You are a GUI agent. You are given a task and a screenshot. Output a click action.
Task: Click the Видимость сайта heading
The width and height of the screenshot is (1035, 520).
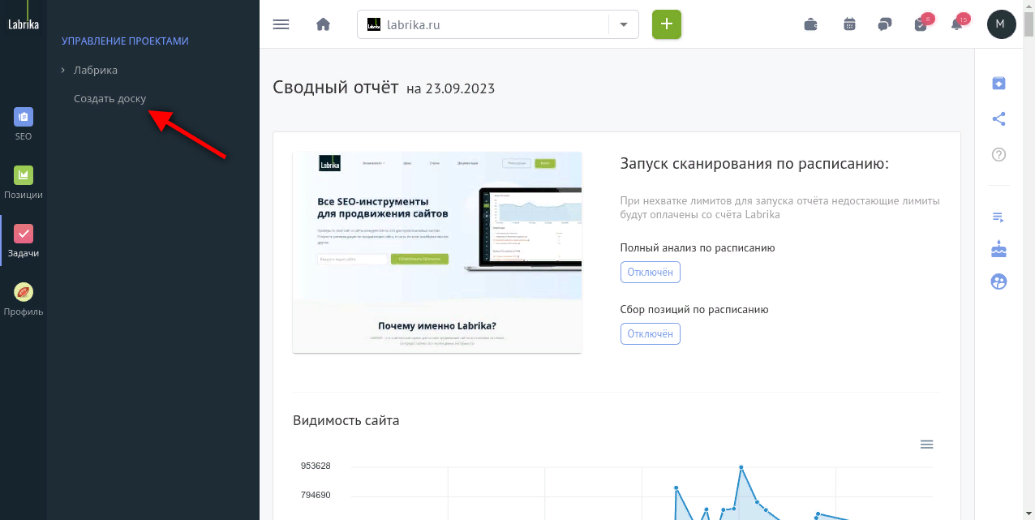point(346,420)
